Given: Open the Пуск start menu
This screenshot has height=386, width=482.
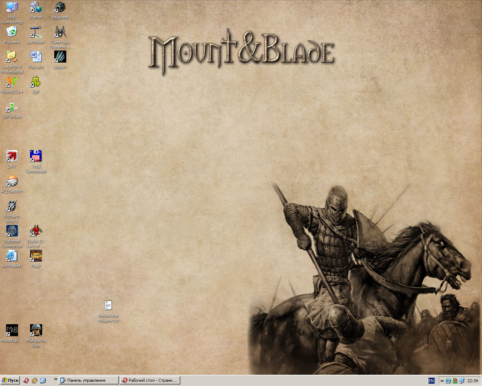Looking at the screenshot, I should tap(10, 380).
